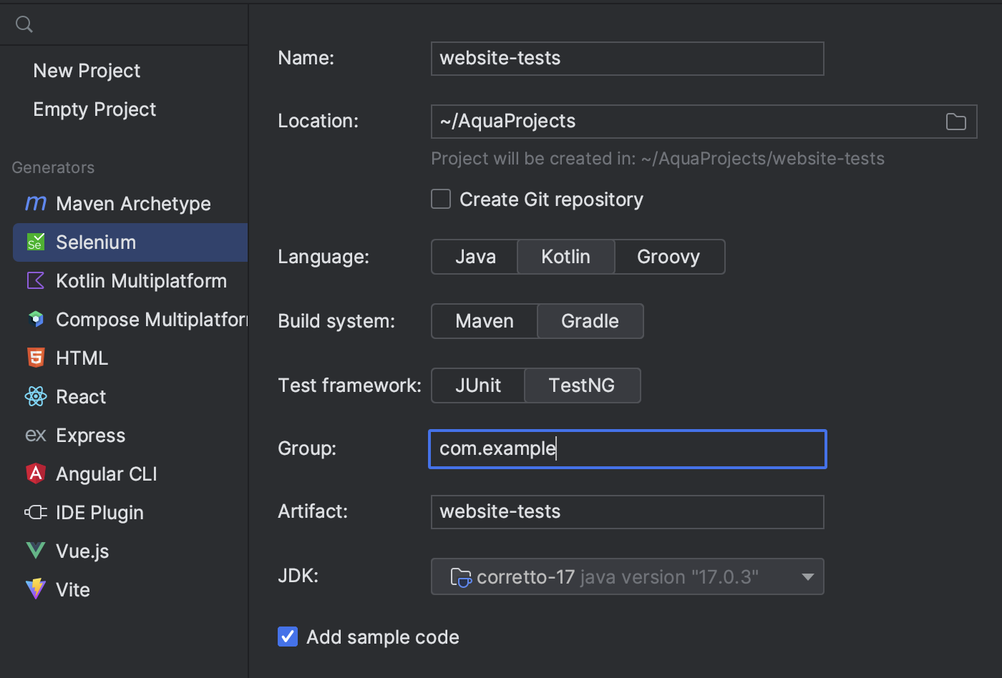Image resolution: width=1002 pixels, height=678 pixels.
Task: Select the HTML5 generator icon
Action: (36, 358)
